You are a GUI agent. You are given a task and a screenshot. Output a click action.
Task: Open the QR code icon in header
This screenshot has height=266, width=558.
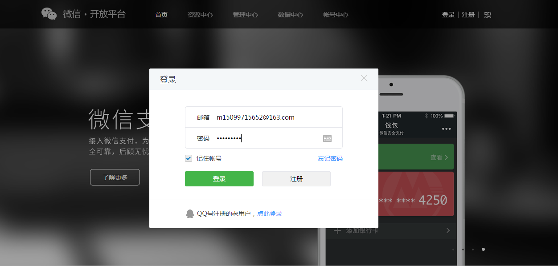[488, 15]
